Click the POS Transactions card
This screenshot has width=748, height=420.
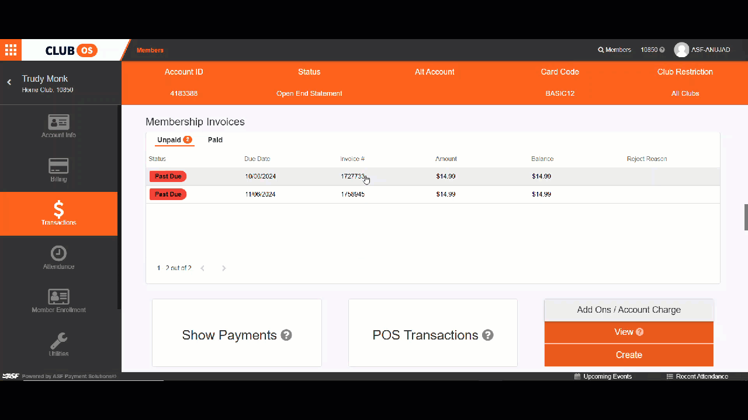pyautogui.click(x=433, y=333)
